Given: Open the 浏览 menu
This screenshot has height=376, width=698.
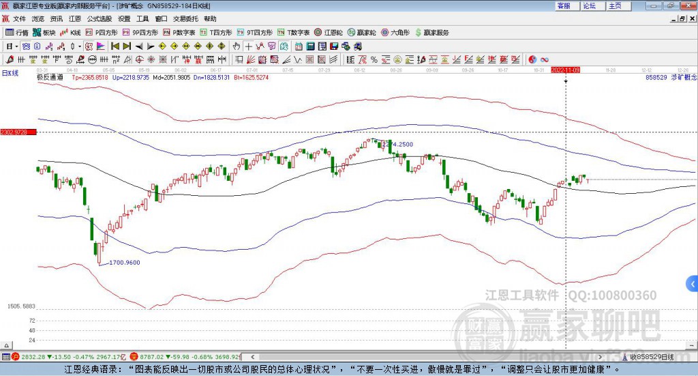Looking at the screenshot, I should pos(38,18).
